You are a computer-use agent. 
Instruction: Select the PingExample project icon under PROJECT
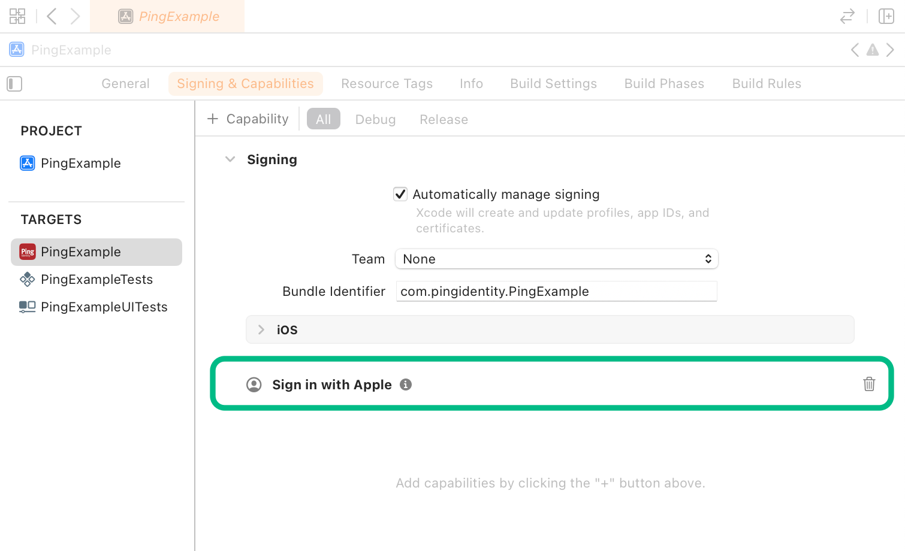27,163
